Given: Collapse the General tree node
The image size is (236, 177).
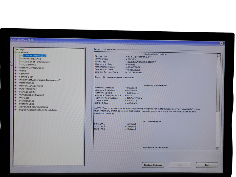Looking at the screenshot, I should click(x=15, y=52).
